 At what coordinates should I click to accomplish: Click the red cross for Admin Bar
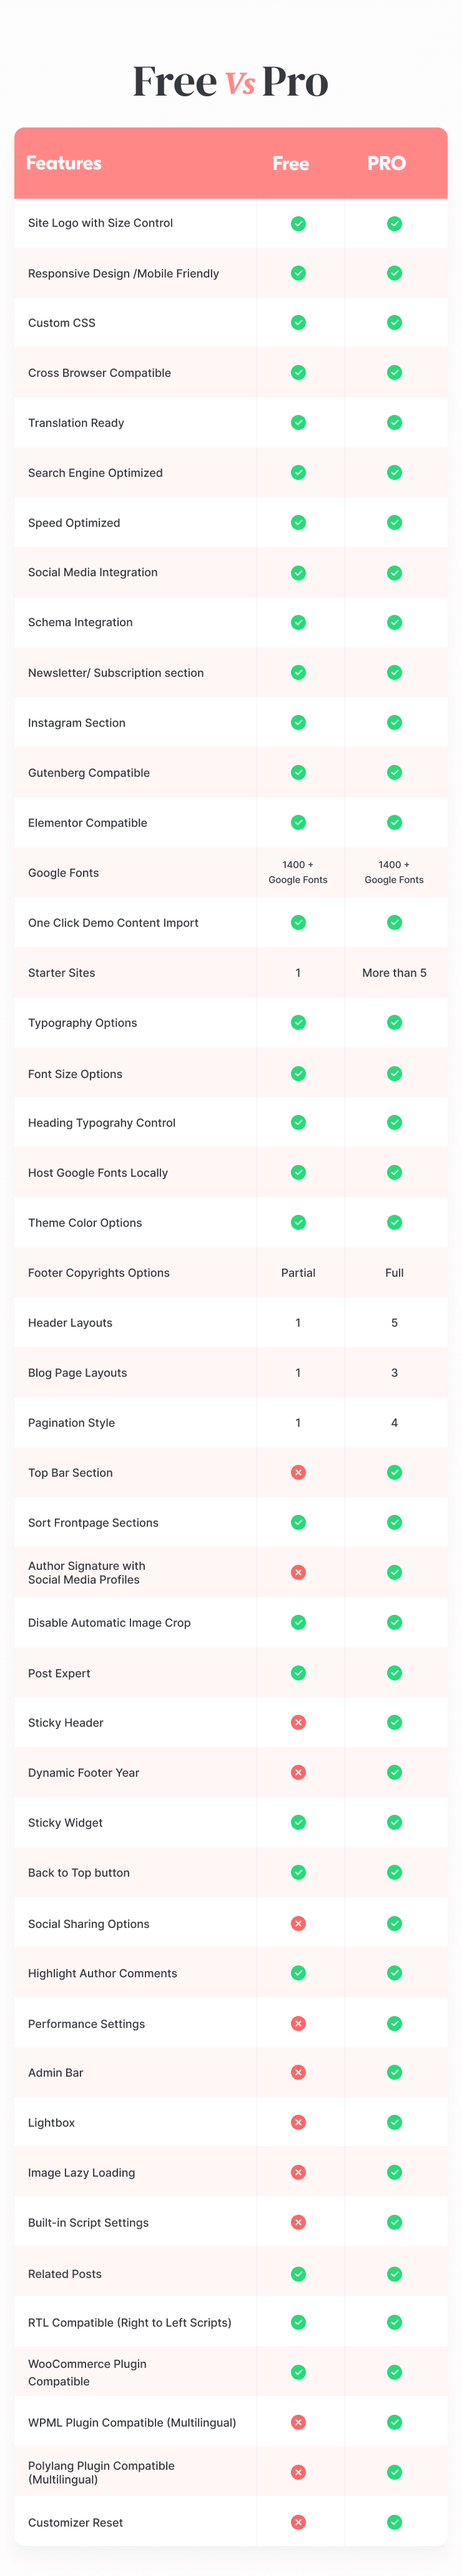(x=298, y=2072)
